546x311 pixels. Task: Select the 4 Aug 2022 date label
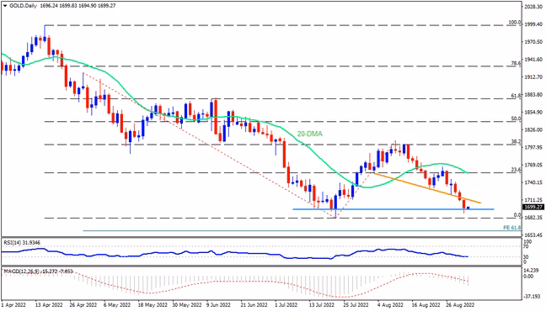[x=389, y=305]
